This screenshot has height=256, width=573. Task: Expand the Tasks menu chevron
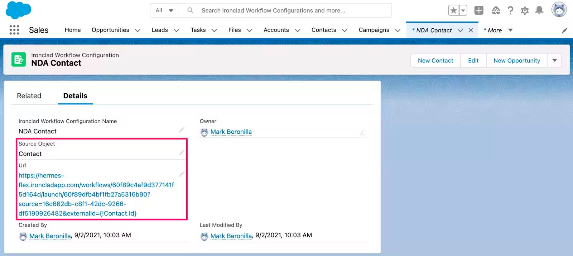point(214,30)
